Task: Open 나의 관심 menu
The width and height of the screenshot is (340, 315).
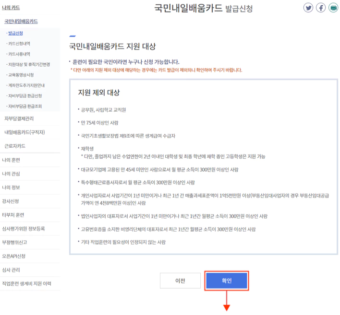Action: pyautogui.click(x=11, y=174)
